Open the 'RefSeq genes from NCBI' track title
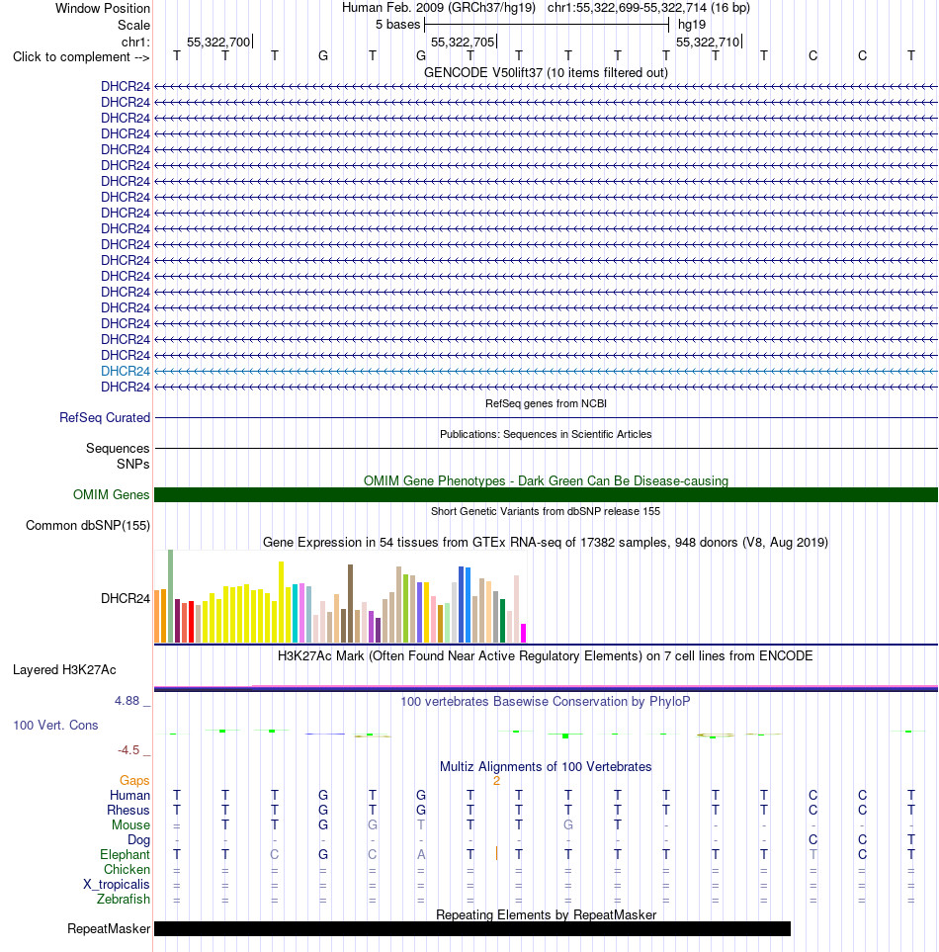This screenshot has height=952, width=939. tap(546, 403)
